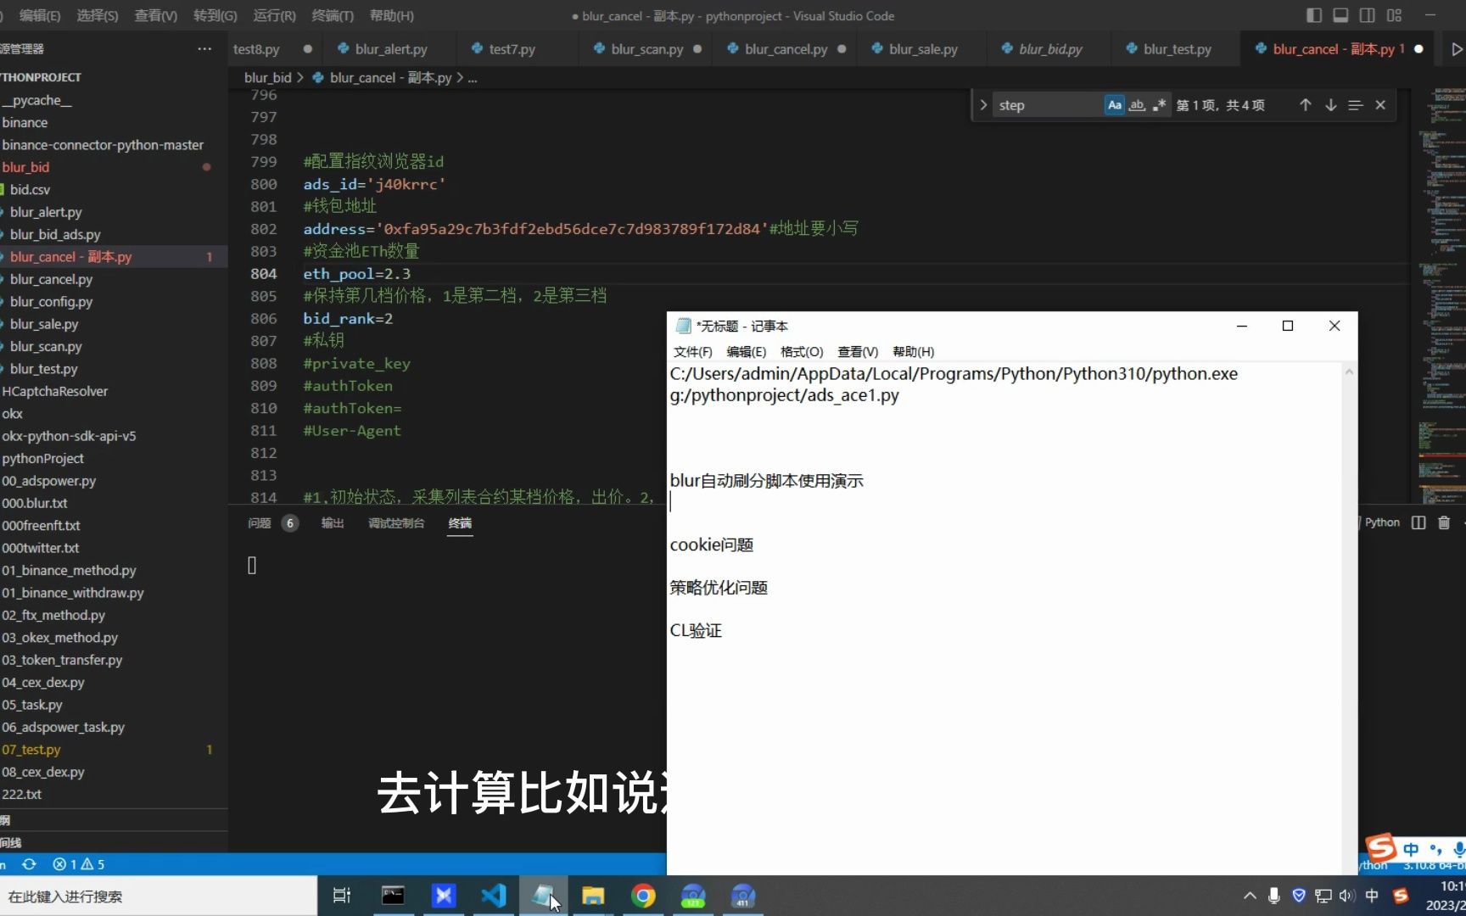
Task: Open Google Chrome from taskbar
Action: pyautogui.click(x=643, y=896)
